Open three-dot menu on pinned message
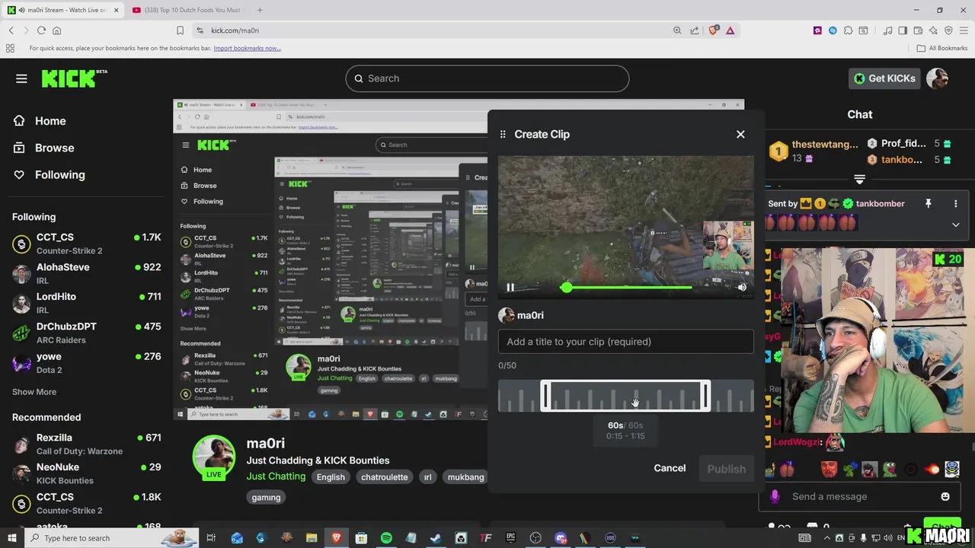The height and width of the screenshot is (548, 975). (955, 204)
